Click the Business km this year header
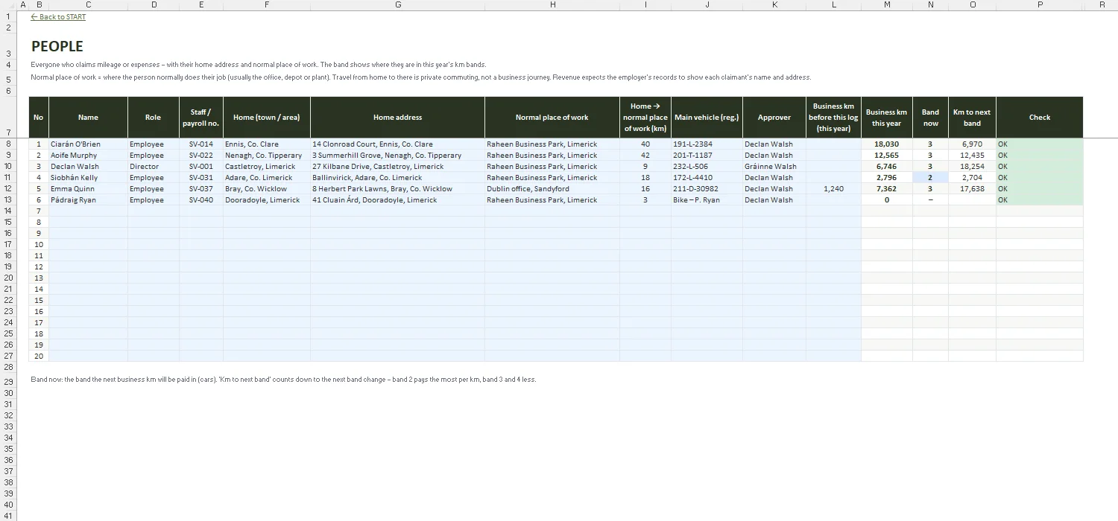Screen dimensions: 1118x521 886,117
